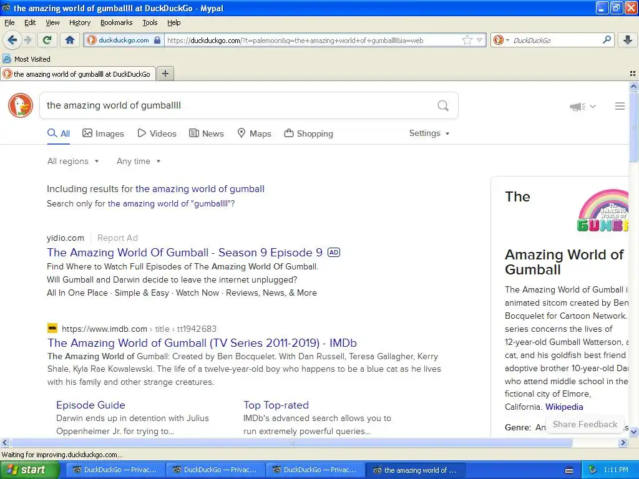Select the 'the amazing world of gumballll' browser tab
Viewport: 639px width, 479px height.
78,74
